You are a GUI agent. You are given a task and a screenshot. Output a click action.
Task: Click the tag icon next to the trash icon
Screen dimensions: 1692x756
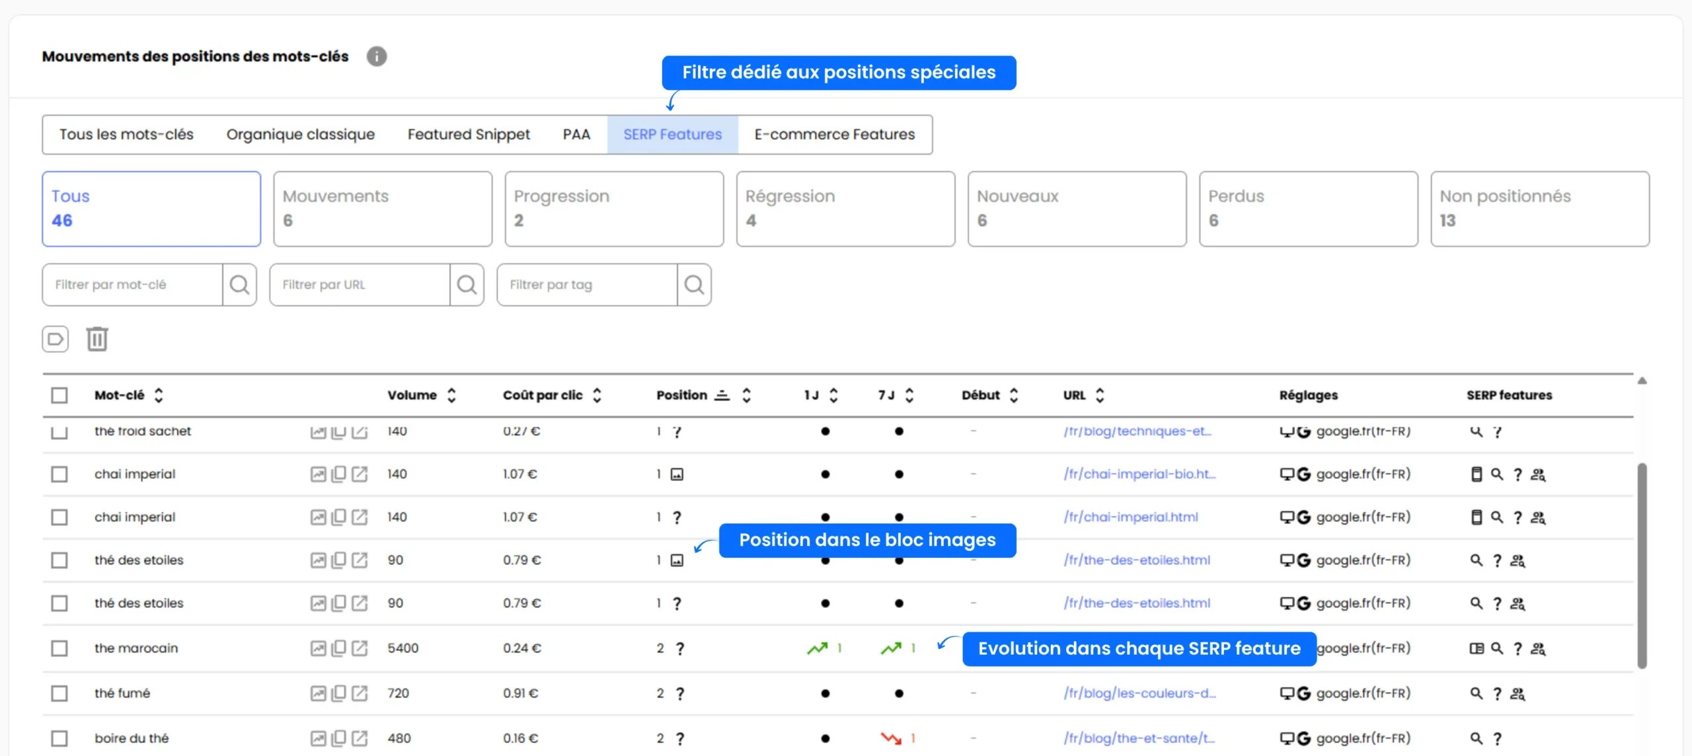(55, 338)
